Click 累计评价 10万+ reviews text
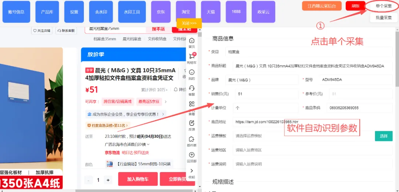The width and height of the screenshot is (399, 192). point(154,90)
